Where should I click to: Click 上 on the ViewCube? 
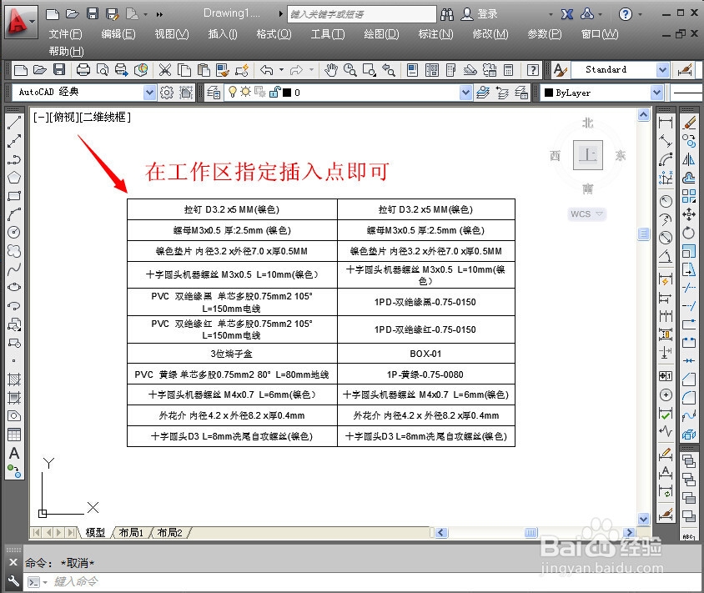coord(587,154)
